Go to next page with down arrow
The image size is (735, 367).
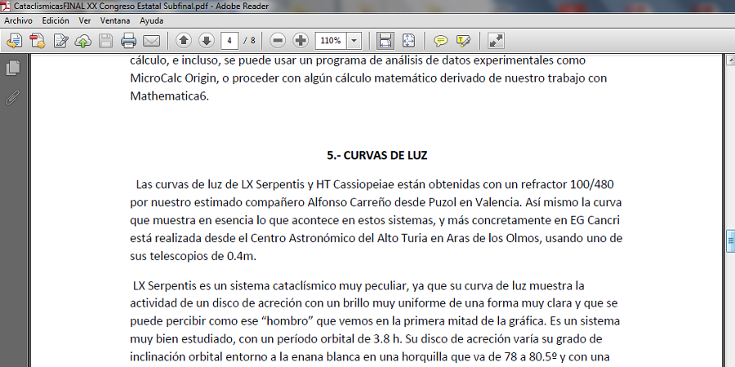click(x=206, y=41)
